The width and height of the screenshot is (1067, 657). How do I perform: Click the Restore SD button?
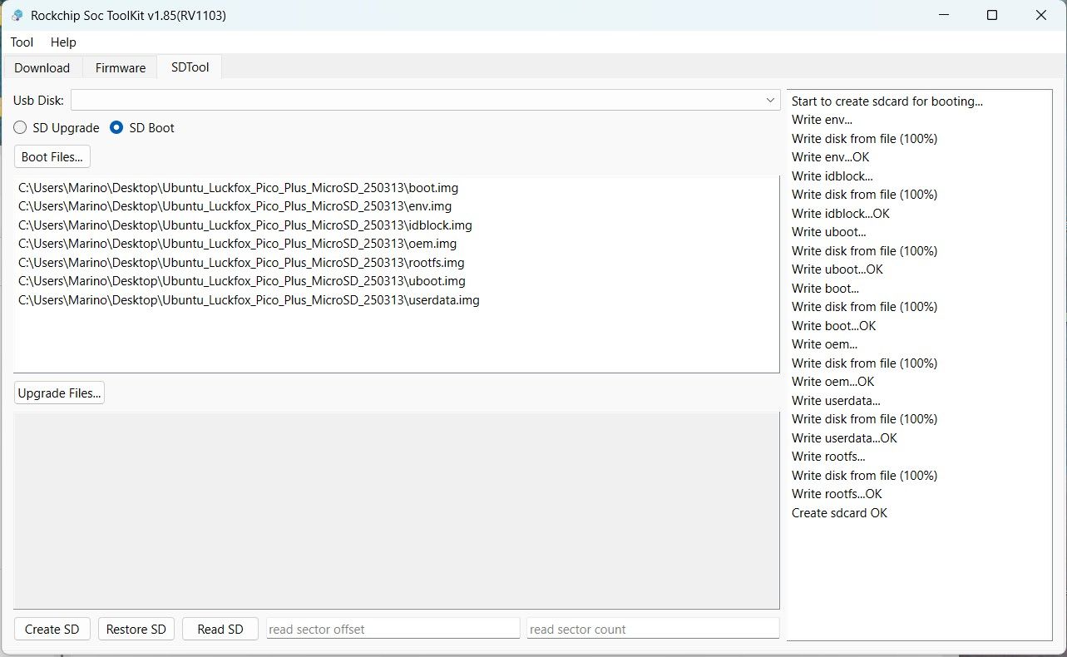coord(136,629)
